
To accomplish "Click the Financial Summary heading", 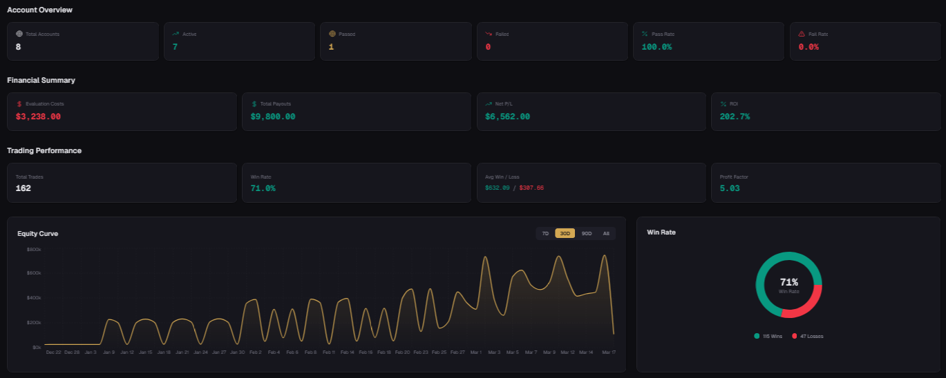I will click(41, 80).
